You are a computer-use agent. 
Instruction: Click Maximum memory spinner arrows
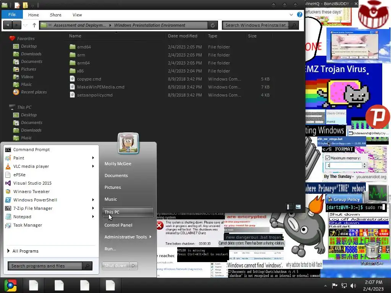(364, 165)
